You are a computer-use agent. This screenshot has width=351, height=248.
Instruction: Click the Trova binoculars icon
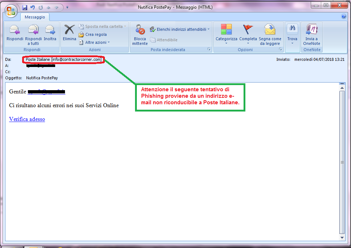tap(292, 28)
